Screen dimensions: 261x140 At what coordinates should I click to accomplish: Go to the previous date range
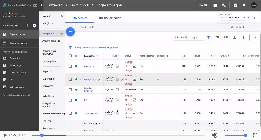pos(249,18)
